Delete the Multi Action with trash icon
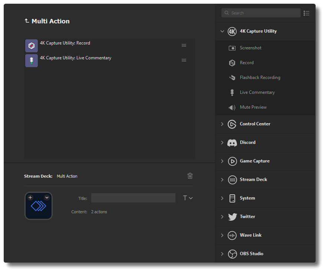This screenshot has height=270, width=323. [x=190, y=176]
